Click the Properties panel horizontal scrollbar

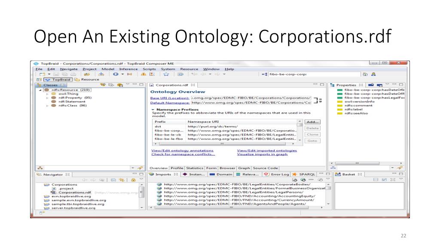click(366, 163)
